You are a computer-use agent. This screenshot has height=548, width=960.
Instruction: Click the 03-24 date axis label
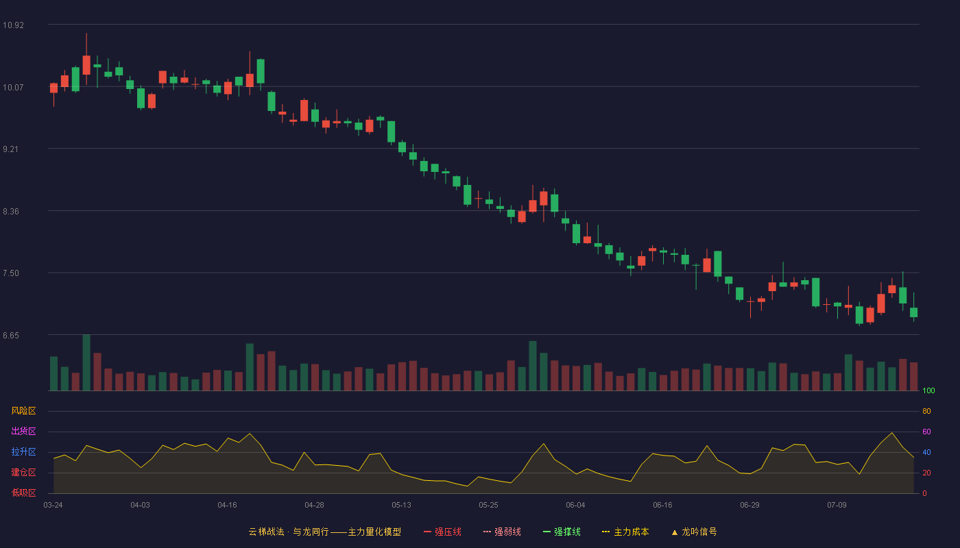[53, 505]
